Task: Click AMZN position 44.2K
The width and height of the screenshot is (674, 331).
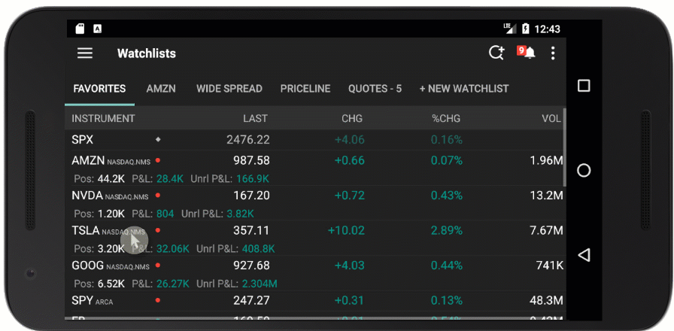Action: pos(111,179)
